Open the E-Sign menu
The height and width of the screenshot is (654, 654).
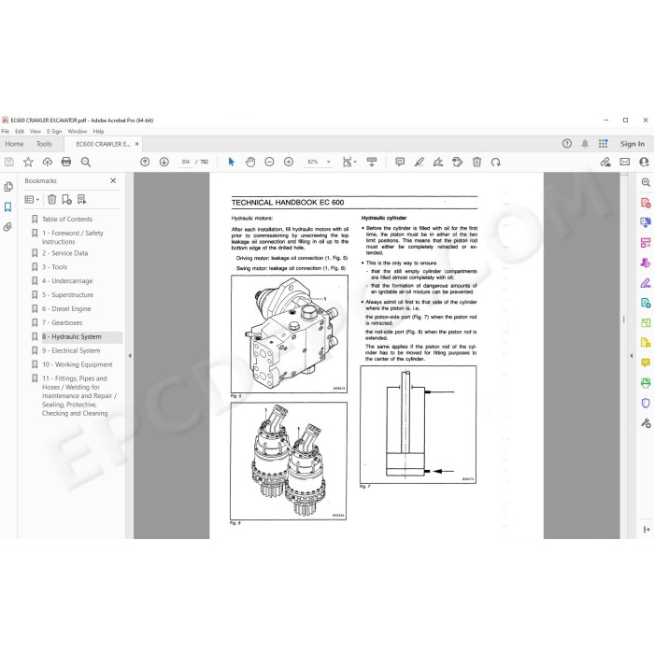(x=54, y=132)
